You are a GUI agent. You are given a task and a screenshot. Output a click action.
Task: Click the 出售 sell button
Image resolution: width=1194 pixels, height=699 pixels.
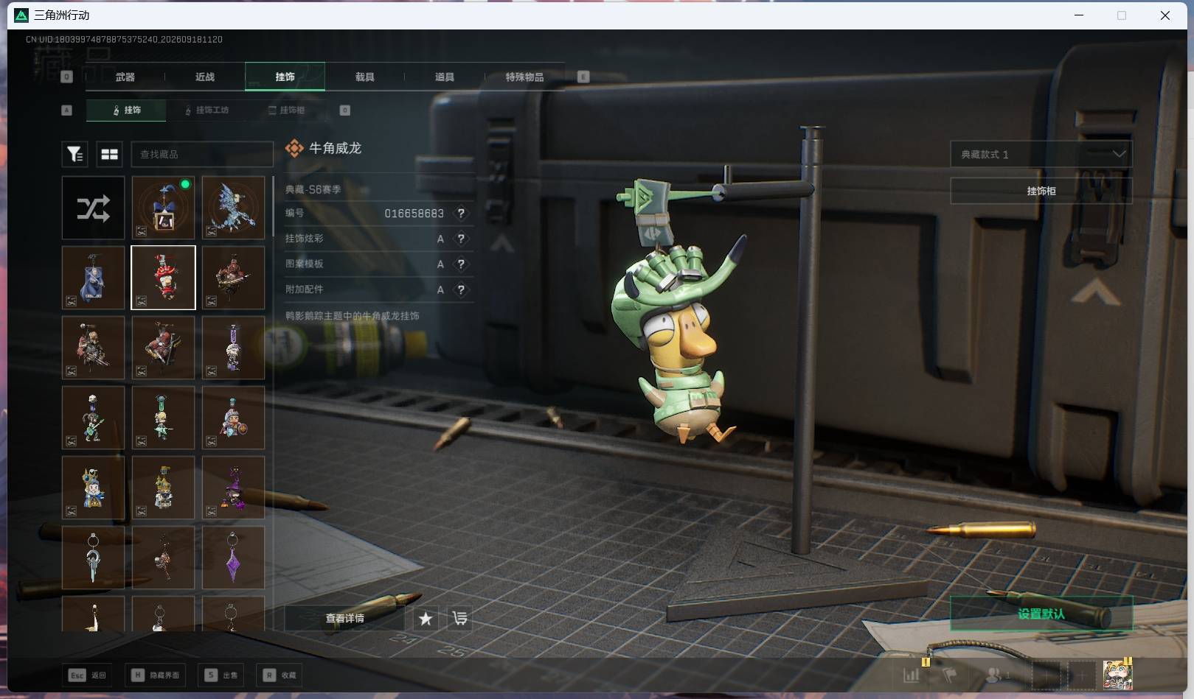point(221,675)
